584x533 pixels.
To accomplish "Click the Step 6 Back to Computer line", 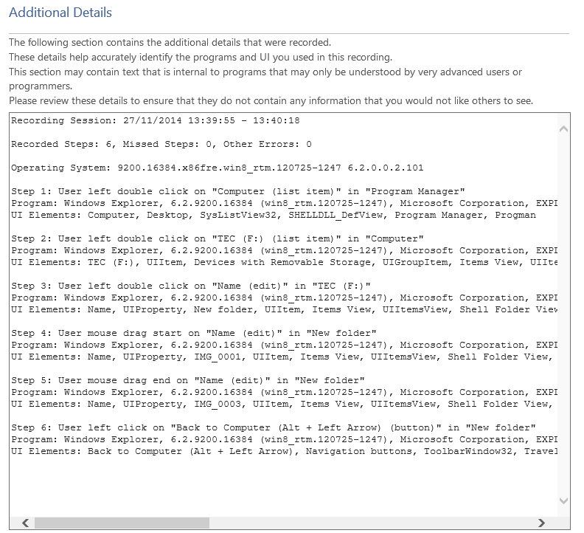I will point(274,427).
